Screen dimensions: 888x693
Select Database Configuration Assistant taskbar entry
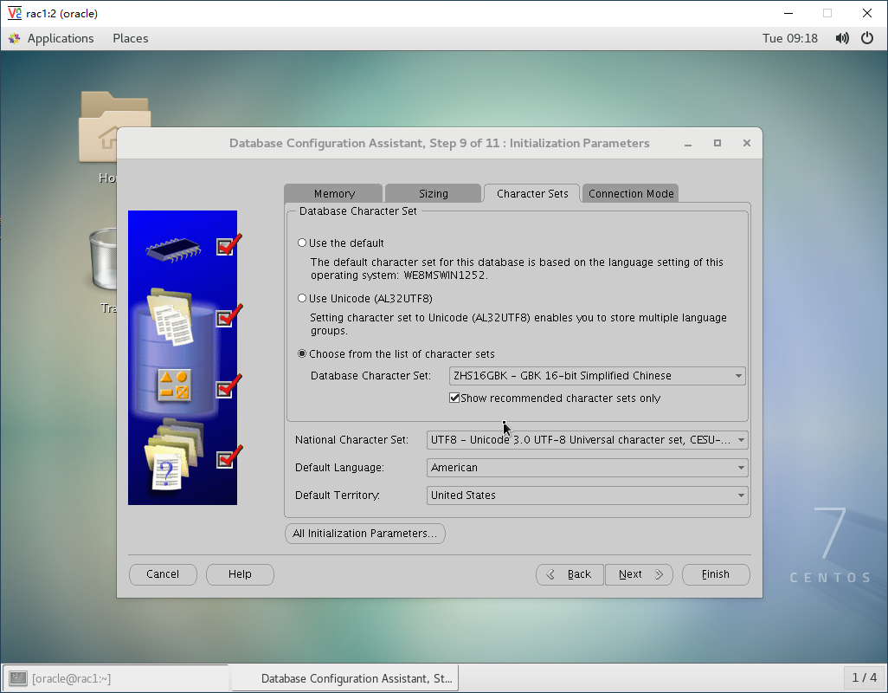click(345, 678)
